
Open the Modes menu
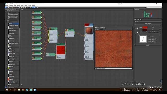point(7,5)
